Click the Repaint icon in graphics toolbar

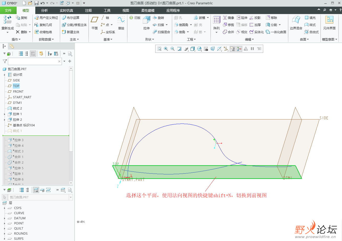(x=179, y=49)
